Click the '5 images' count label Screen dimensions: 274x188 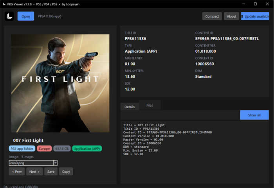pyautogui.click(x=27, y=157)
